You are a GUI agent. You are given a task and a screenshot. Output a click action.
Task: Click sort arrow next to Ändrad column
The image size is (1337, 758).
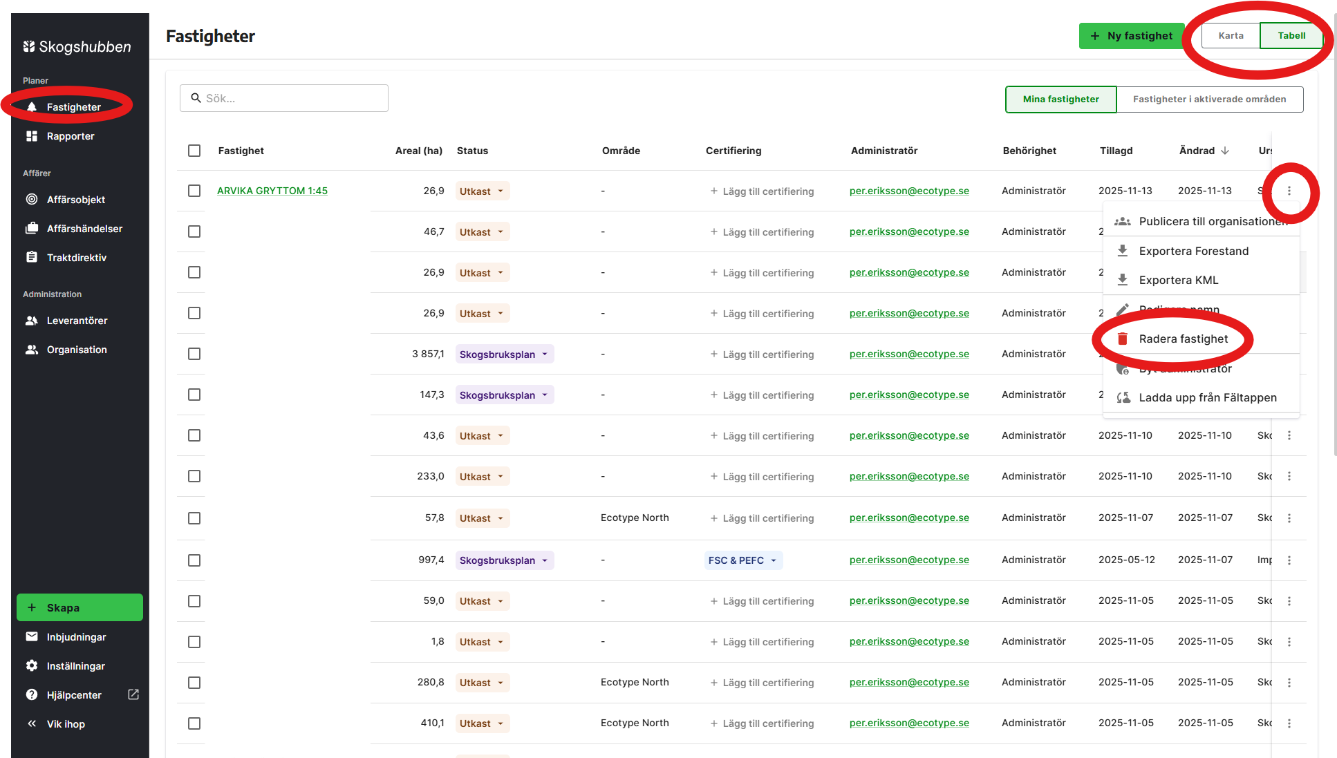[1225, 151]
